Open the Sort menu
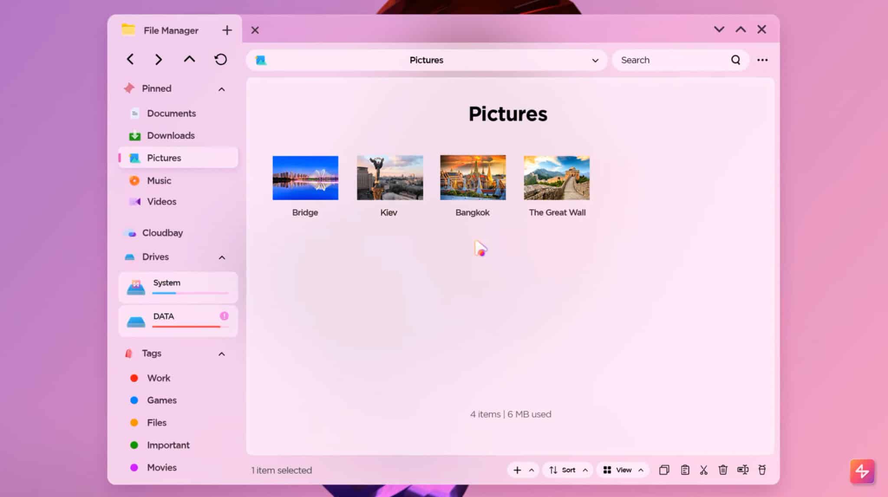 (x=567, y=470)
